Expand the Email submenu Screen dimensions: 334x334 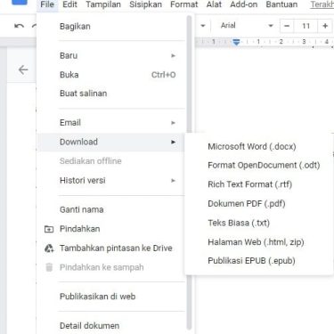(111, 123)
